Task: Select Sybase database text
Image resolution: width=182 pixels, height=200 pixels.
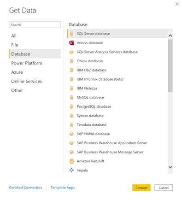Action: pyautogui.click(x=90, y=116)
